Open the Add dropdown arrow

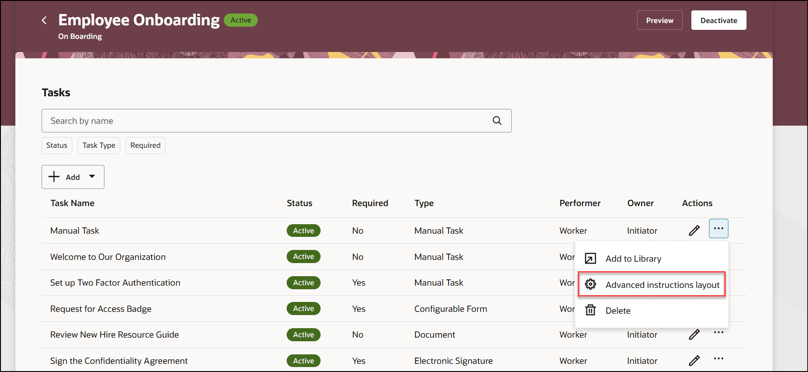click(x=92, y=177)
